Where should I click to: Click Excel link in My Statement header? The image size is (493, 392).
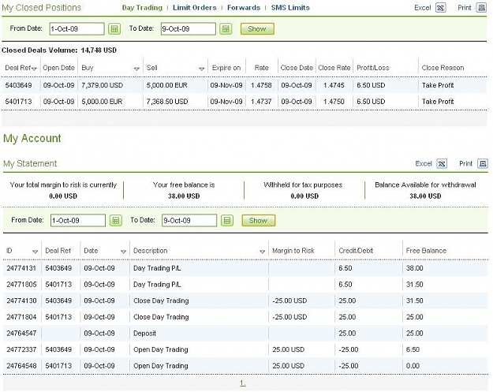tap(424, 163)
